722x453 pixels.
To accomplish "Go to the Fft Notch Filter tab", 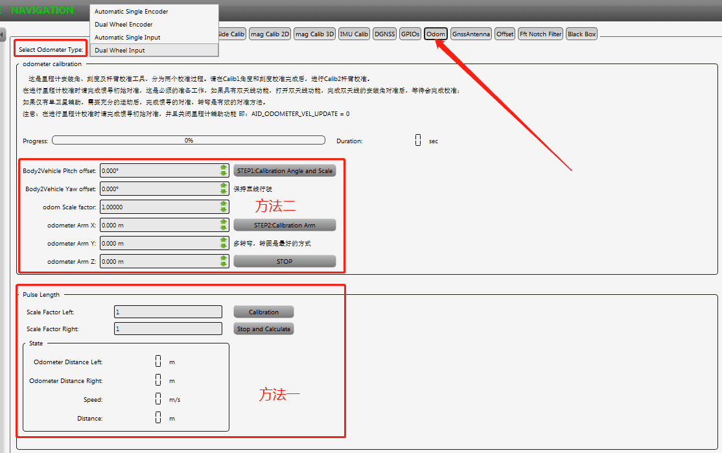I will tap(541, 34).
